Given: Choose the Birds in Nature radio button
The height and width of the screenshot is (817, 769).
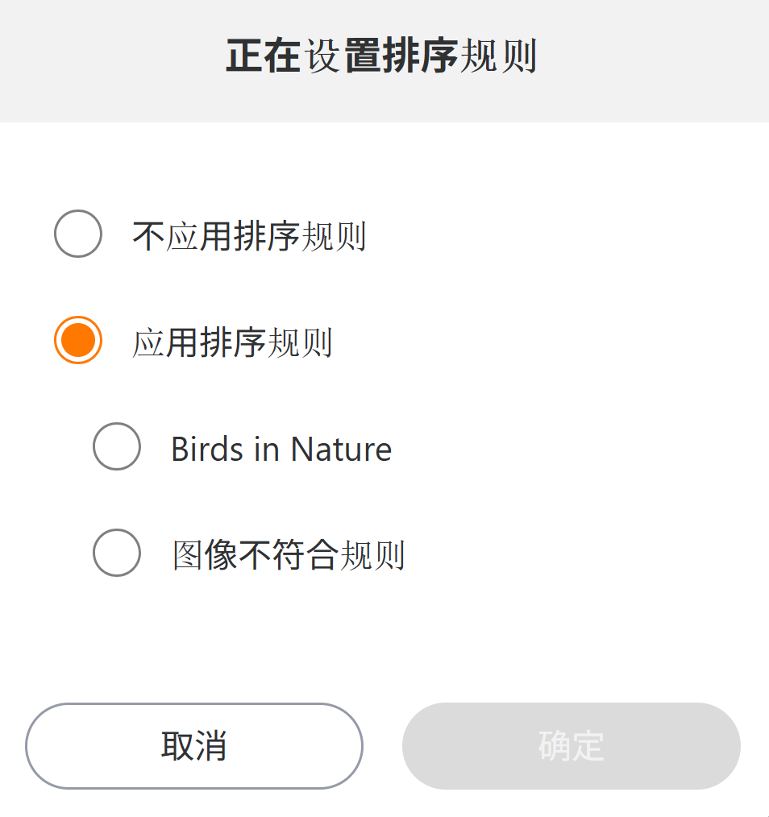Looking at the screenshot, I should click(x=117, y=446).
